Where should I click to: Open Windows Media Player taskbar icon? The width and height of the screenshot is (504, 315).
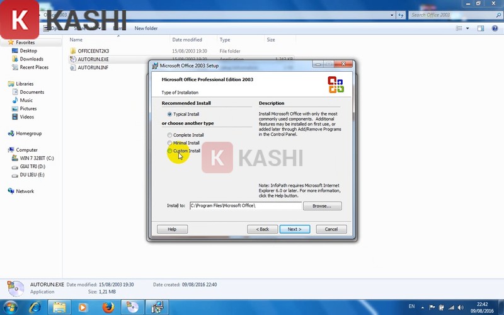83,307
